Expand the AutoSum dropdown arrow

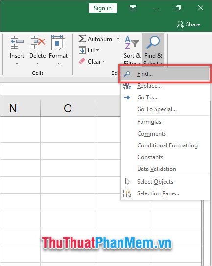click(118, 39)
